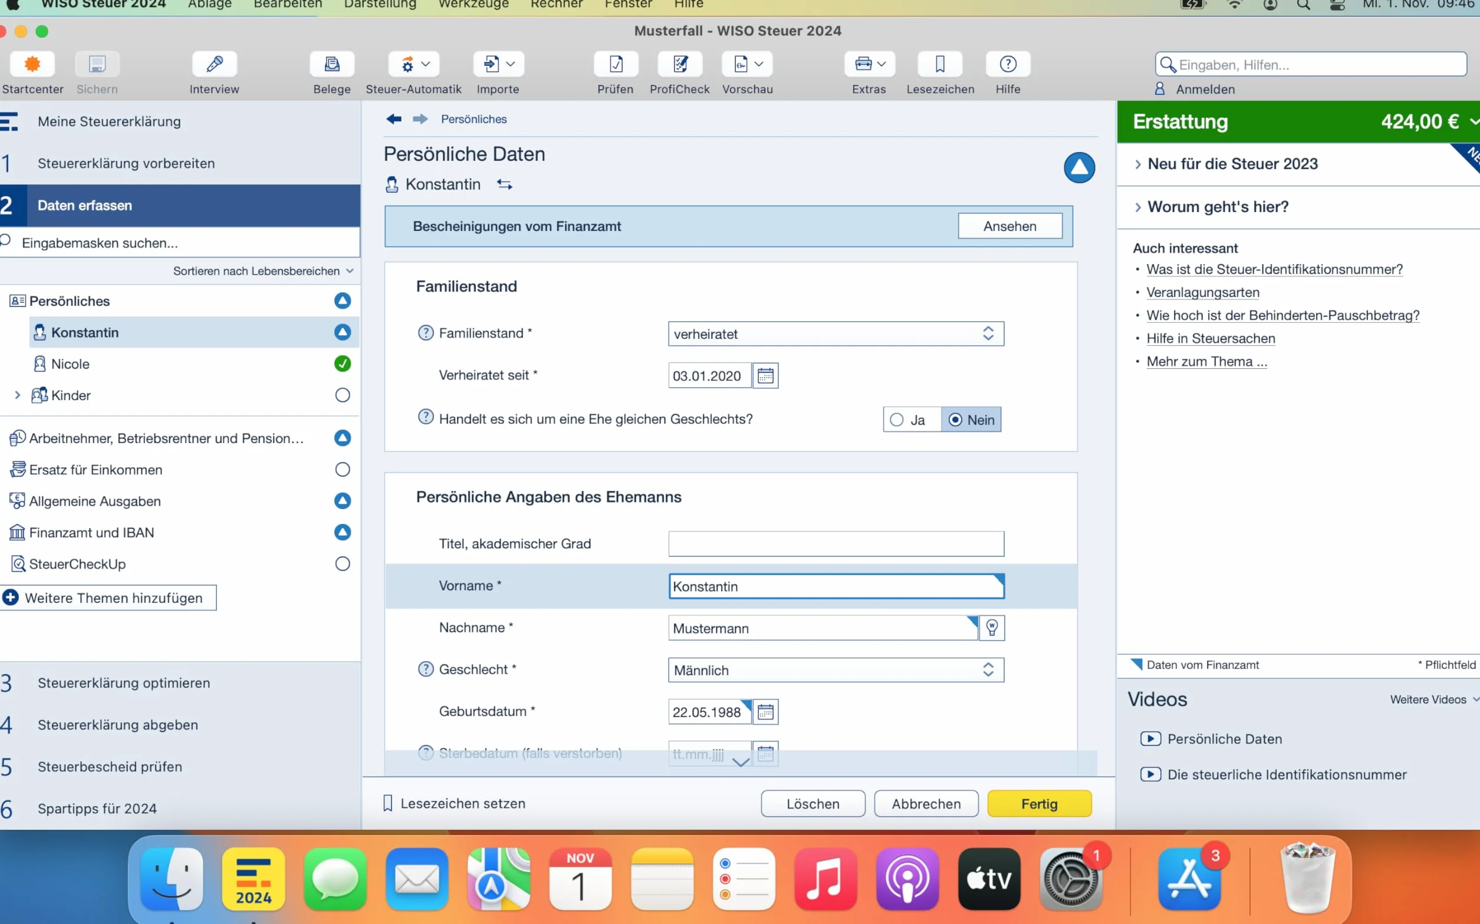Image resolution: width=1480 pixels, height=924 pixels.
Task: Search in Eingabemasken suchen field
Action: (x=180, y=243)
